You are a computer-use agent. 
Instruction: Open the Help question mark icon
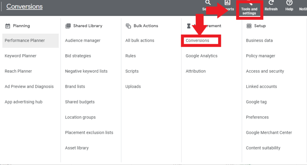point(289,3)
